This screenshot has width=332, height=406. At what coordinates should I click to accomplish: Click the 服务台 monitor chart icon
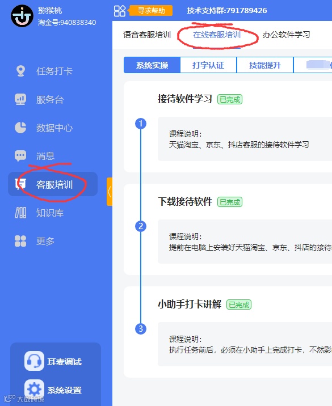click(x=20, y=99)
